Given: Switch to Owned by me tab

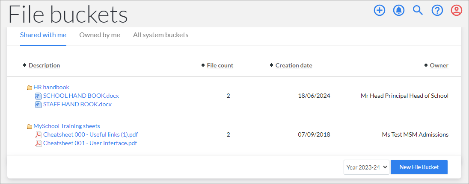Looking at the screenshot, I should (x=100, y=35).
